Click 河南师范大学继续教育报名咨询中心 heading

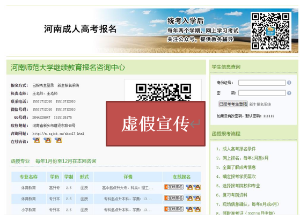pos(68,67)
